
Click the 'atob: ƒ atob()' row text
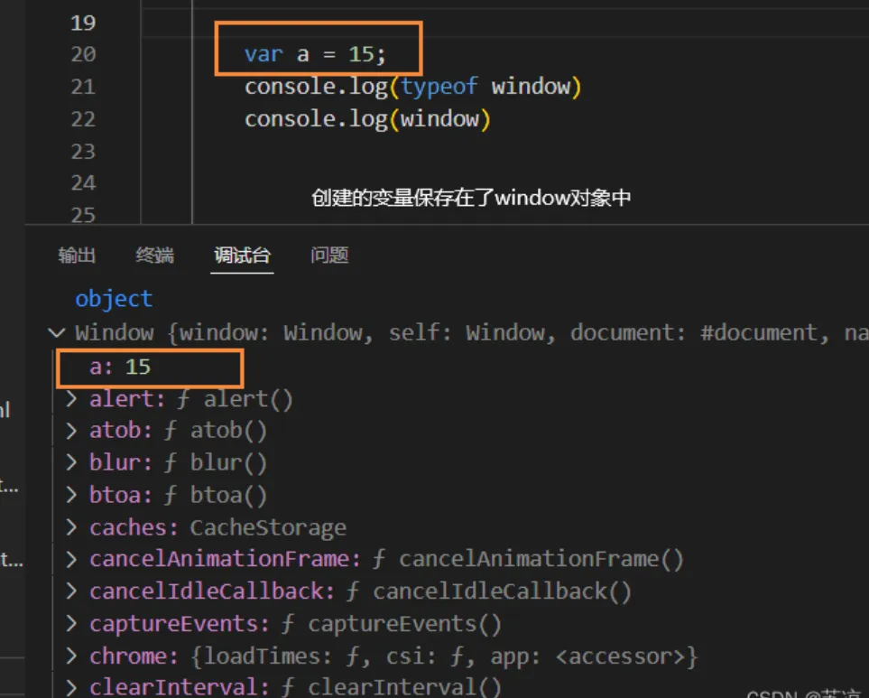coord(179,431)
